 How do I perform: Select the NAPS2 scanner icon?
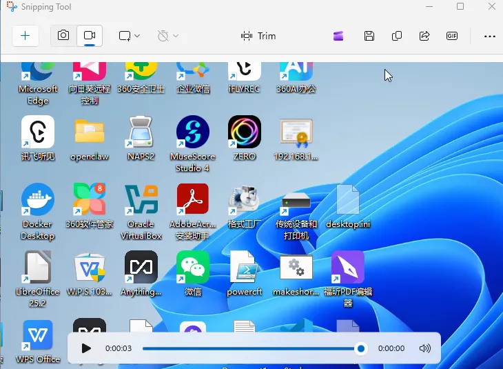click(141, 138)
